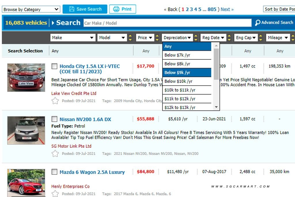295x197 pixels.
Task: Sort Eng Cap column with the stepper arrows
Action: (260, 38)
